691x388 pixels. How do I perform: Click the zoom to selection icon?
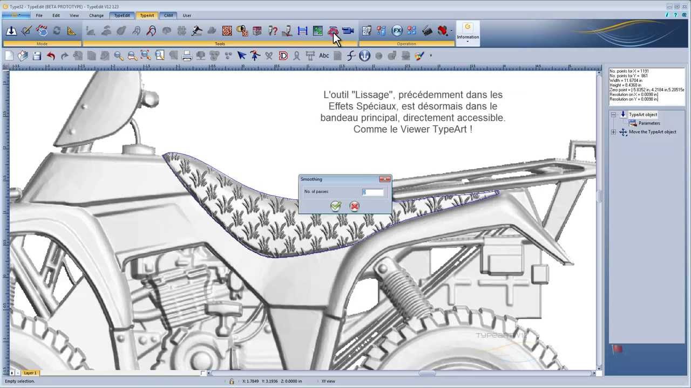(x=145, y=56)
